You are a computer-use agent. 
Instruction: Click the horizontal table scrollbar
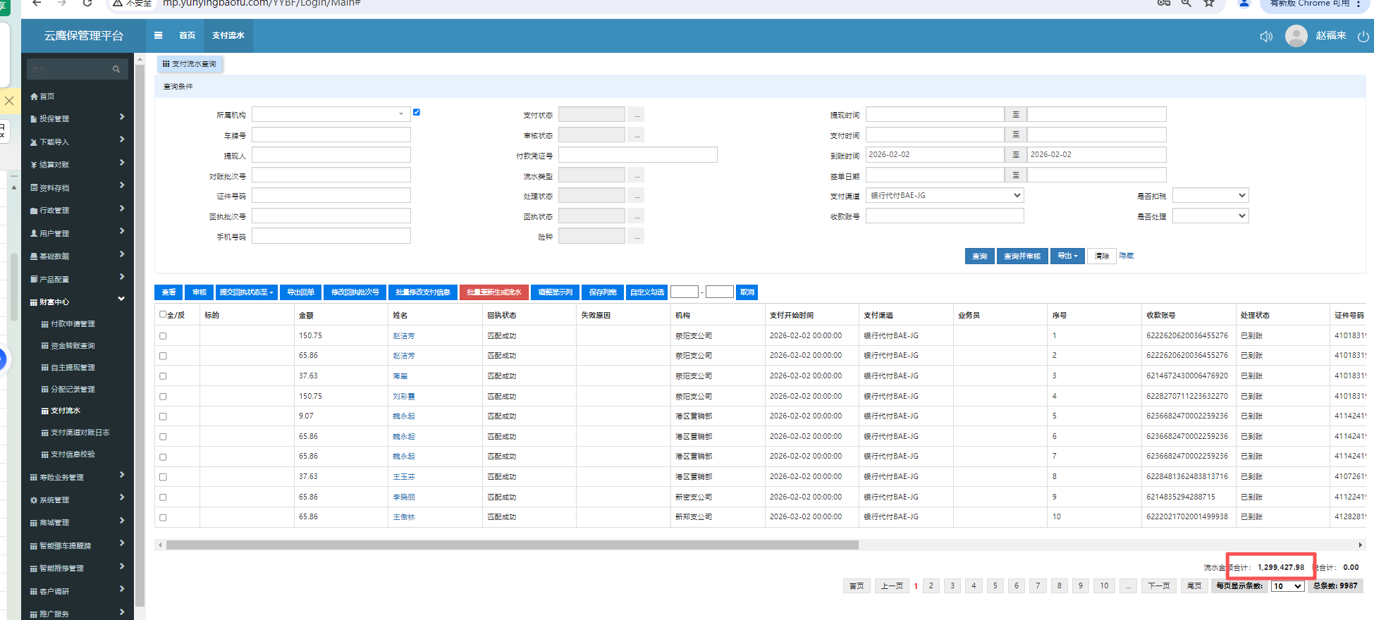[x=512, y=545]
